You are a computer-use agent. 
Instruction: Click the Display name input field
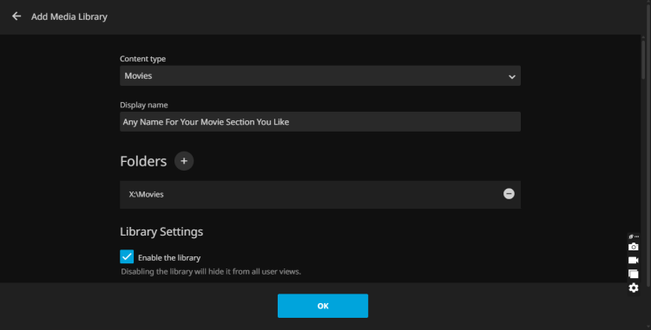(320, 122)
